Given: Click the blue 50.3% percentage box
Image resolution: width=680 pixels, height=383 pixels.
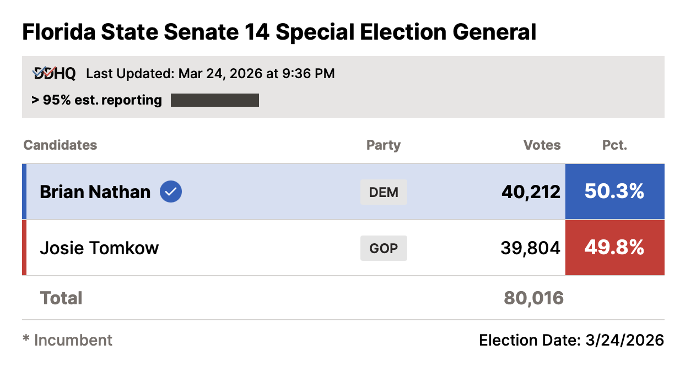Looking at the screenshot, I should (614, 191).
